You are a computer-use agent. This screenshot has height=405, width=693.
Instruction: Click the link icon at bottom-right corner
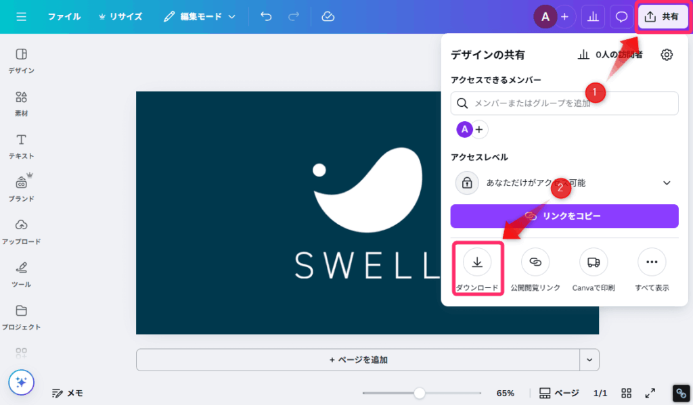coord(681,393)
